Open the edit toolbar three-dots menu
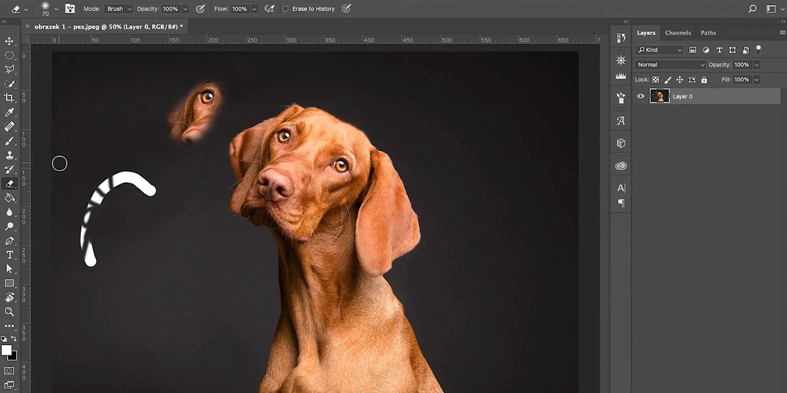The image size is (787, 393). click(x=9, y=326)
